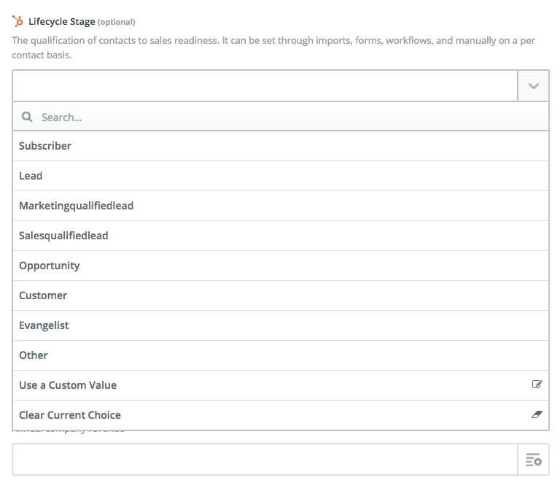
Task: Focus the Search... field in dropdown
Action: tap(281, 117)
